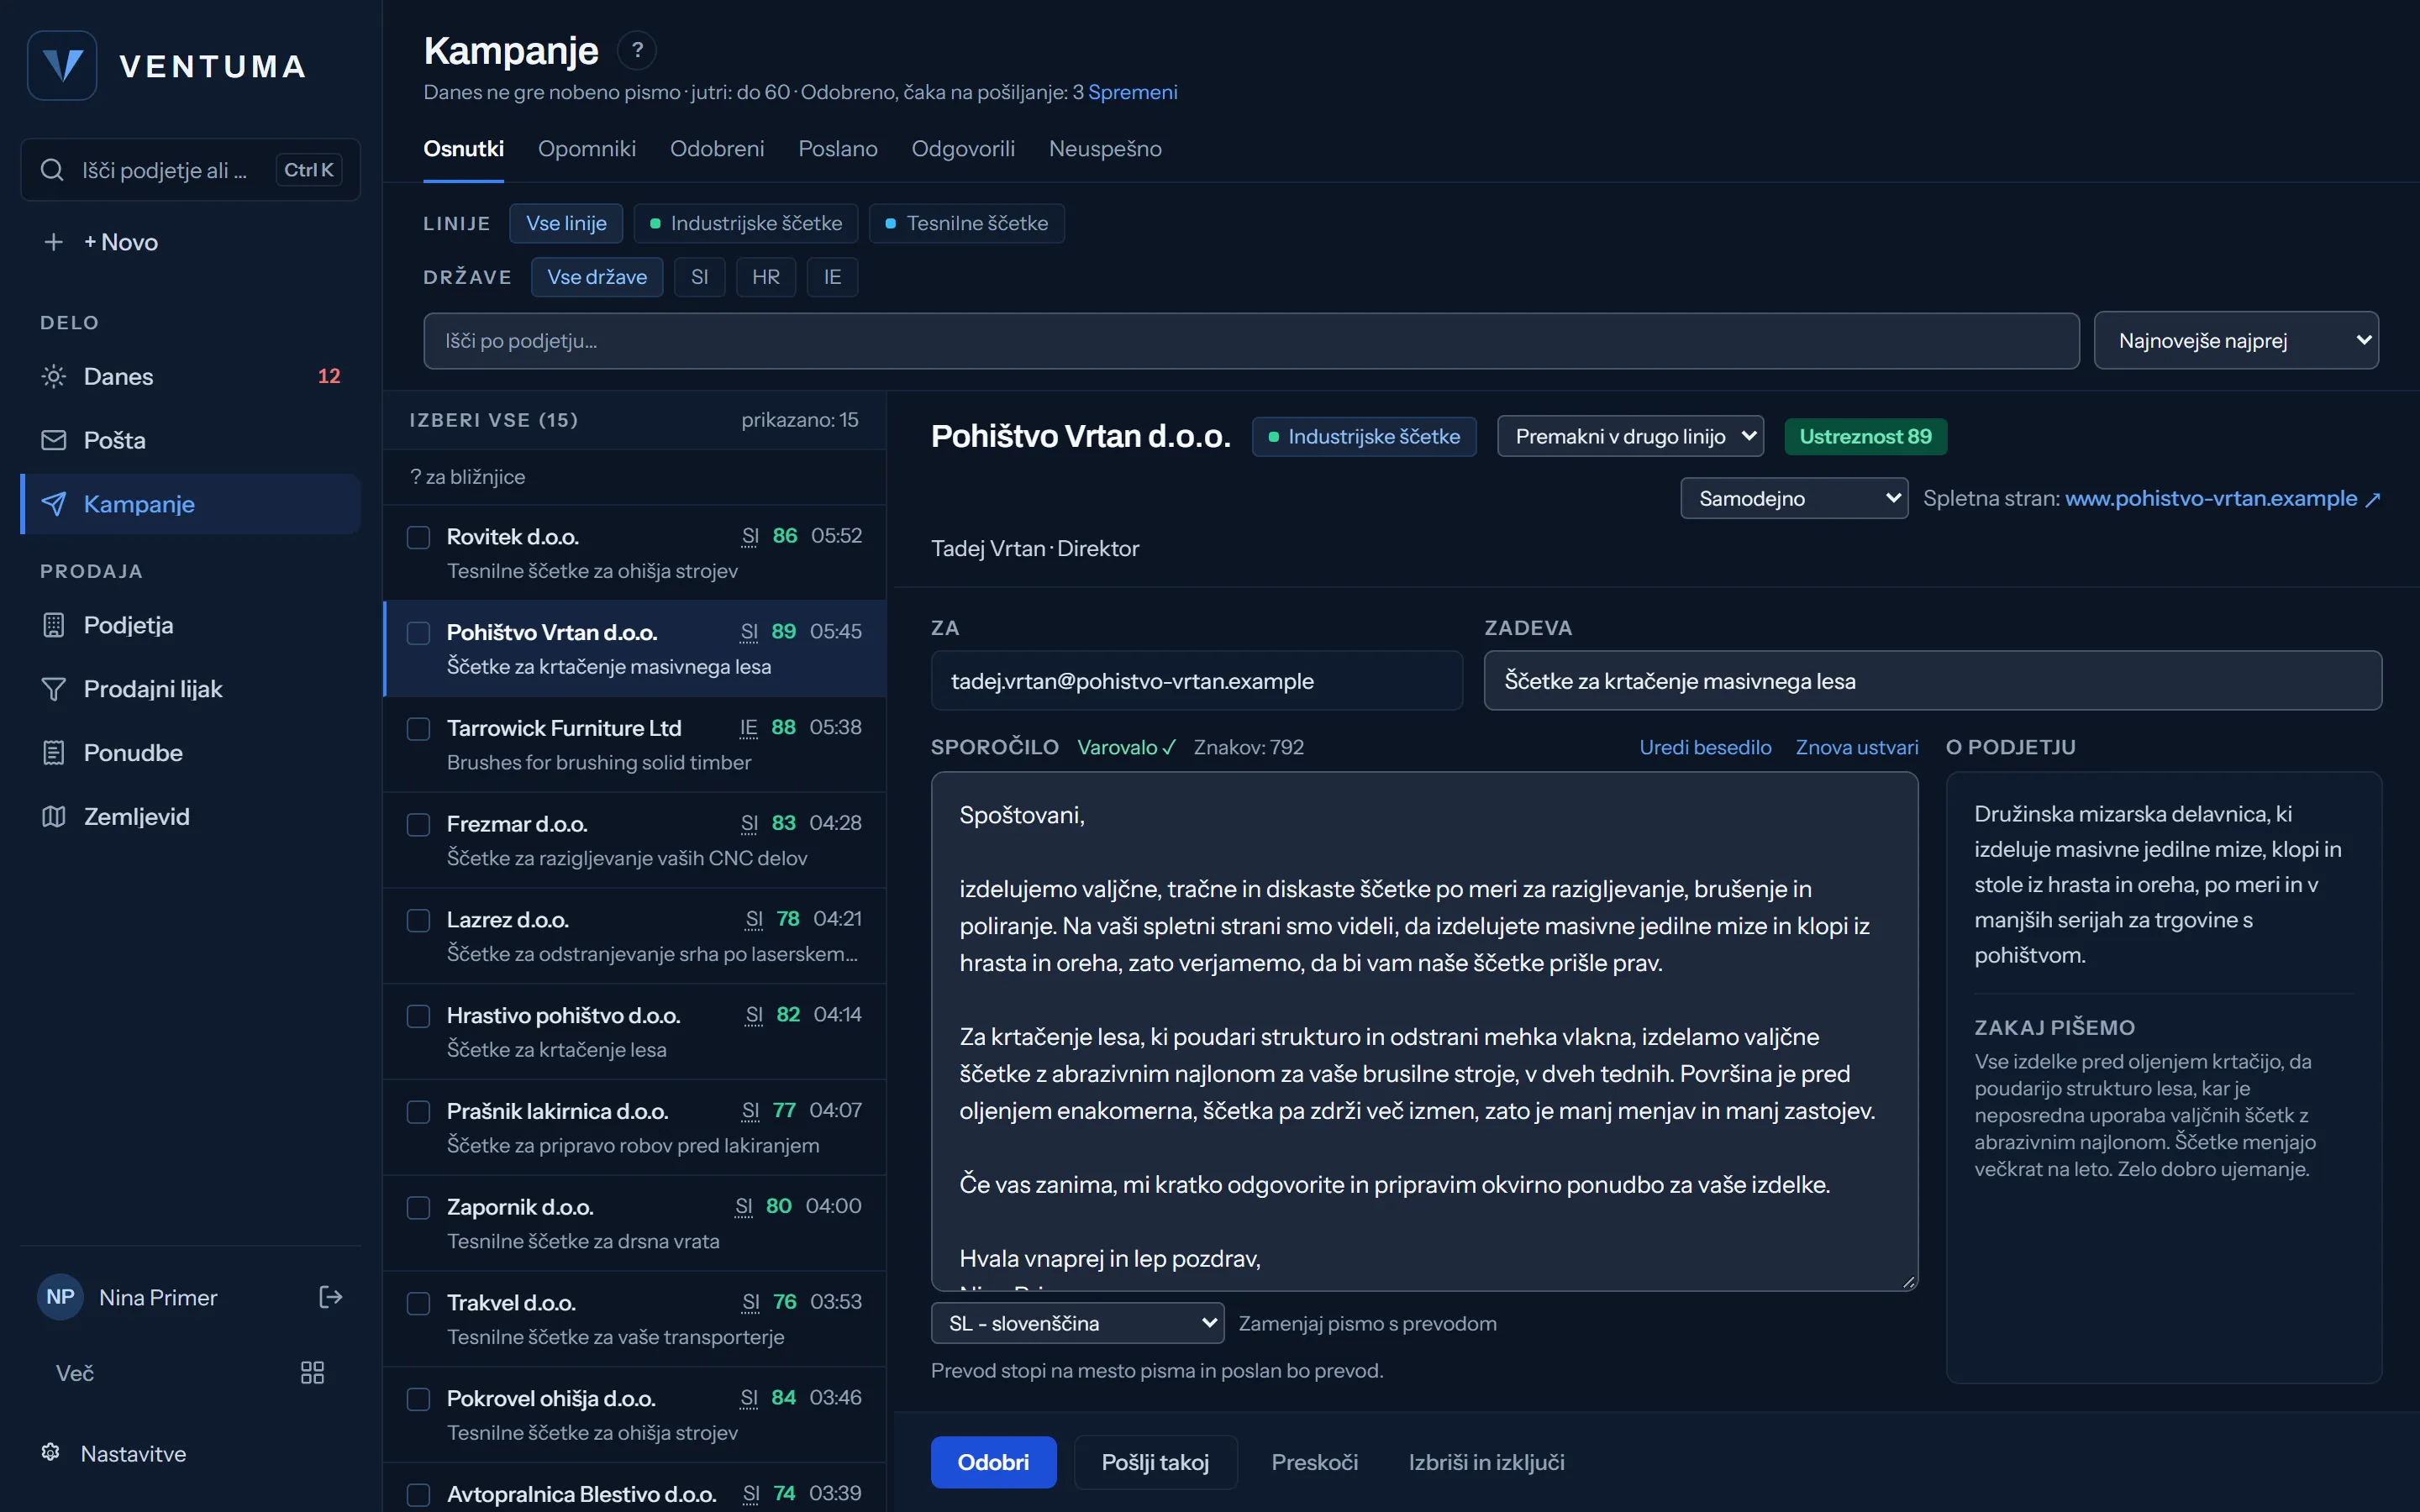Open the Premakni v drugo linijo dropdown
The image size is (2420, 1512).
point(1630,437)
